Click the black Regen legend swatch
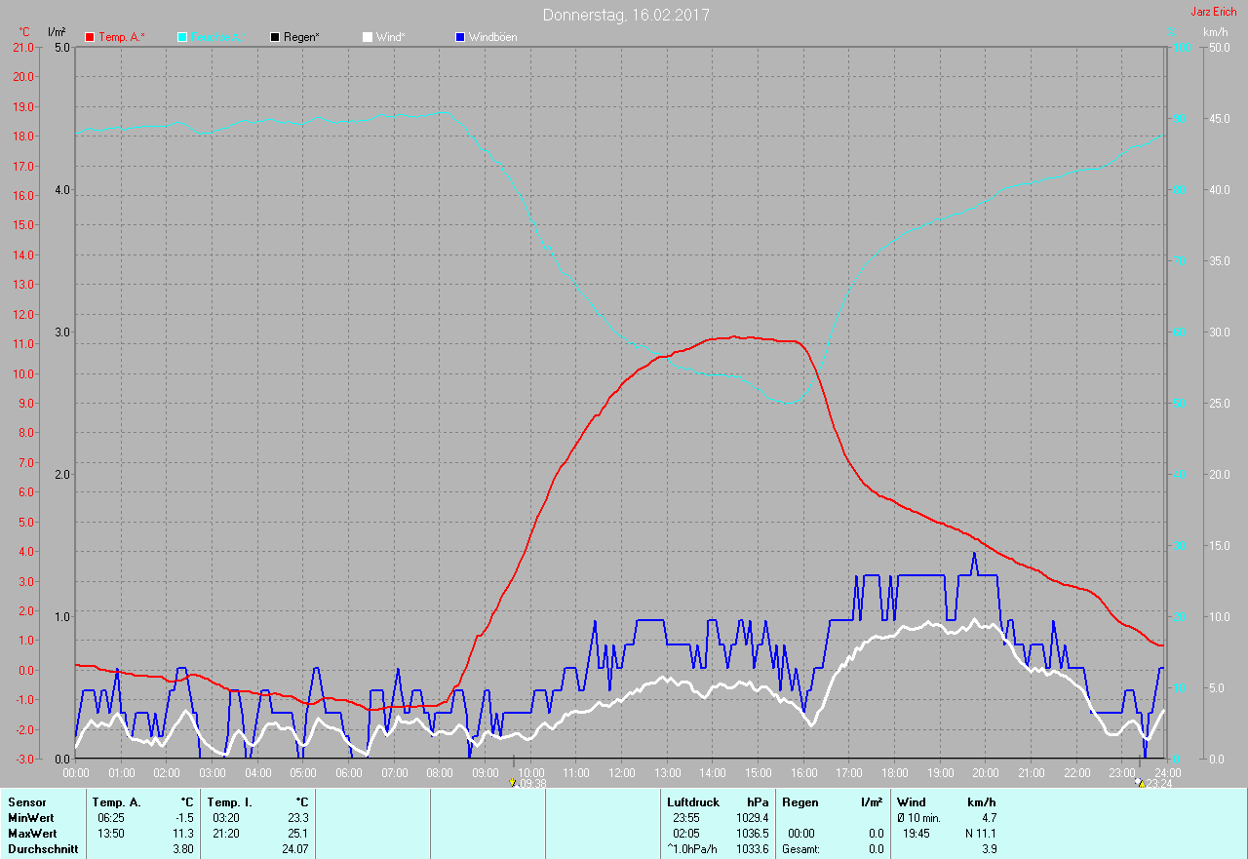 [x=275, y=37]
